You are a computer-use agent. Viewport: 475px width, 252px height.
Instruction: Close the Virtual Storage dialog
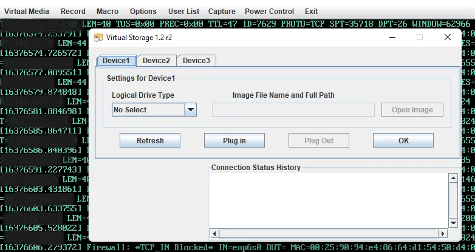point(448,37)
